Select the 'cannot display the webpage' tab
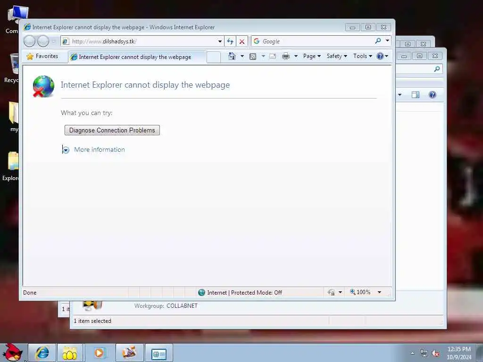This screenshot has width=483, height=362. pos(137,57)
